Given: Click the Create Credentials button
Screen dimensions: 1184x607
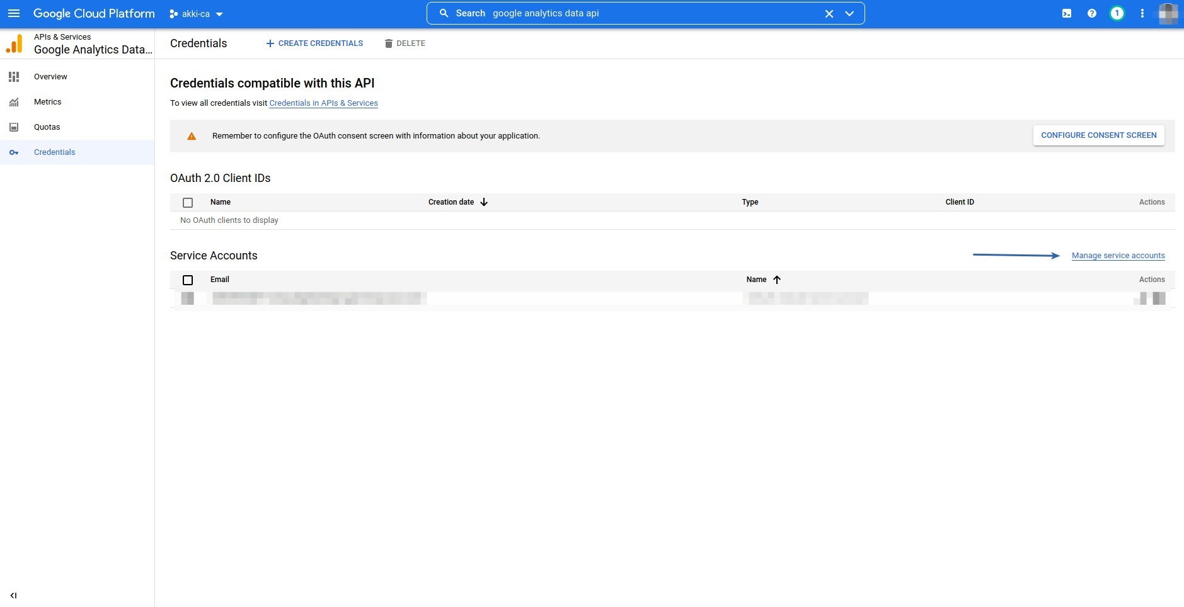Looking at the screenshot, I should [x=314, y=43].
